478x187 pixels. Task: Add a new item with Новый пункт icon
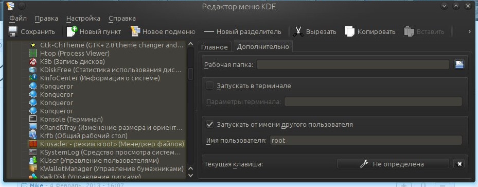tap(72, 31)
